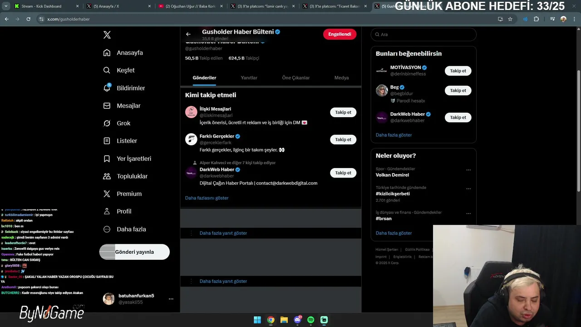Click browser reload button
This screenshot has width=581, height=327.
tap(28, 19)
